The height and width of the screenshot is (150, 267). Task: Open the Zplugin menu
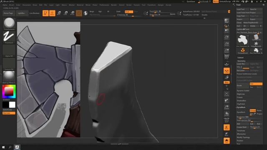pos(161,5)
